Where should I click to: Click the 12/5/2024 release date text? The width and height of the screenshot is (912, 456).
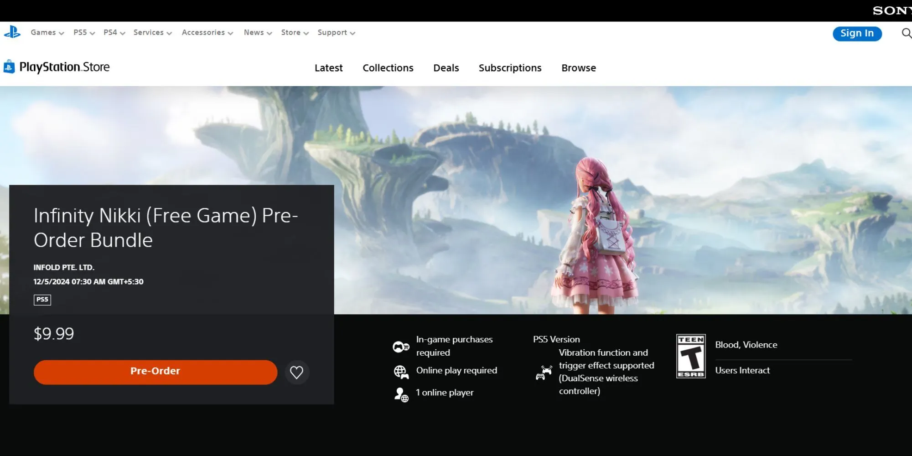88,282
